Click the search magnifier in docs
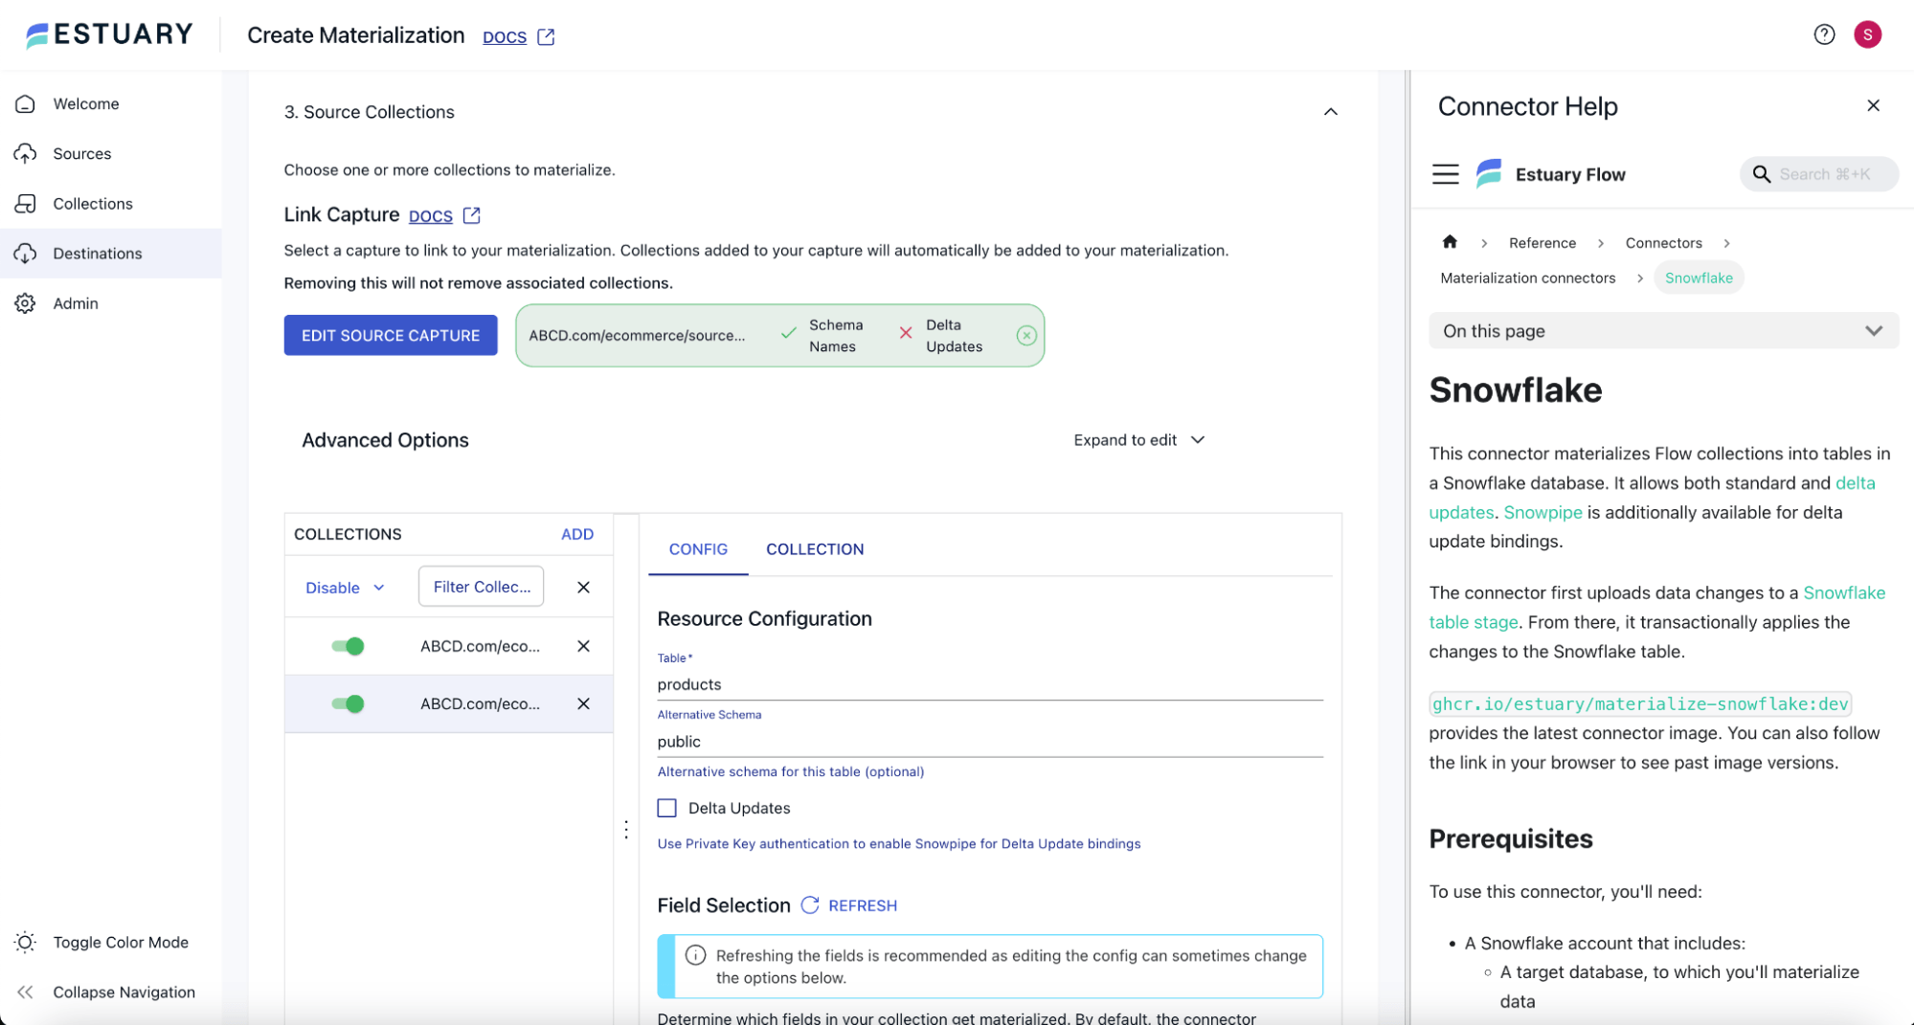 pyautogui.click(x=1761, y=174)
